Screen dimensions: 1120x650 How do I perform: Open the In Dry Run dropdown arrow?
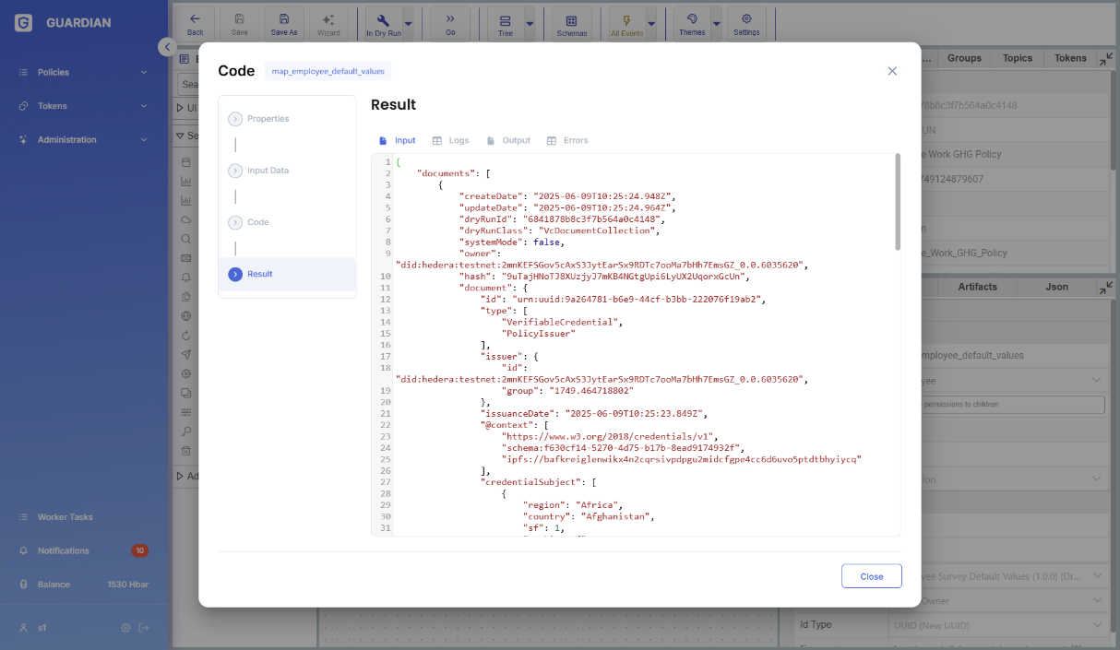409,21
